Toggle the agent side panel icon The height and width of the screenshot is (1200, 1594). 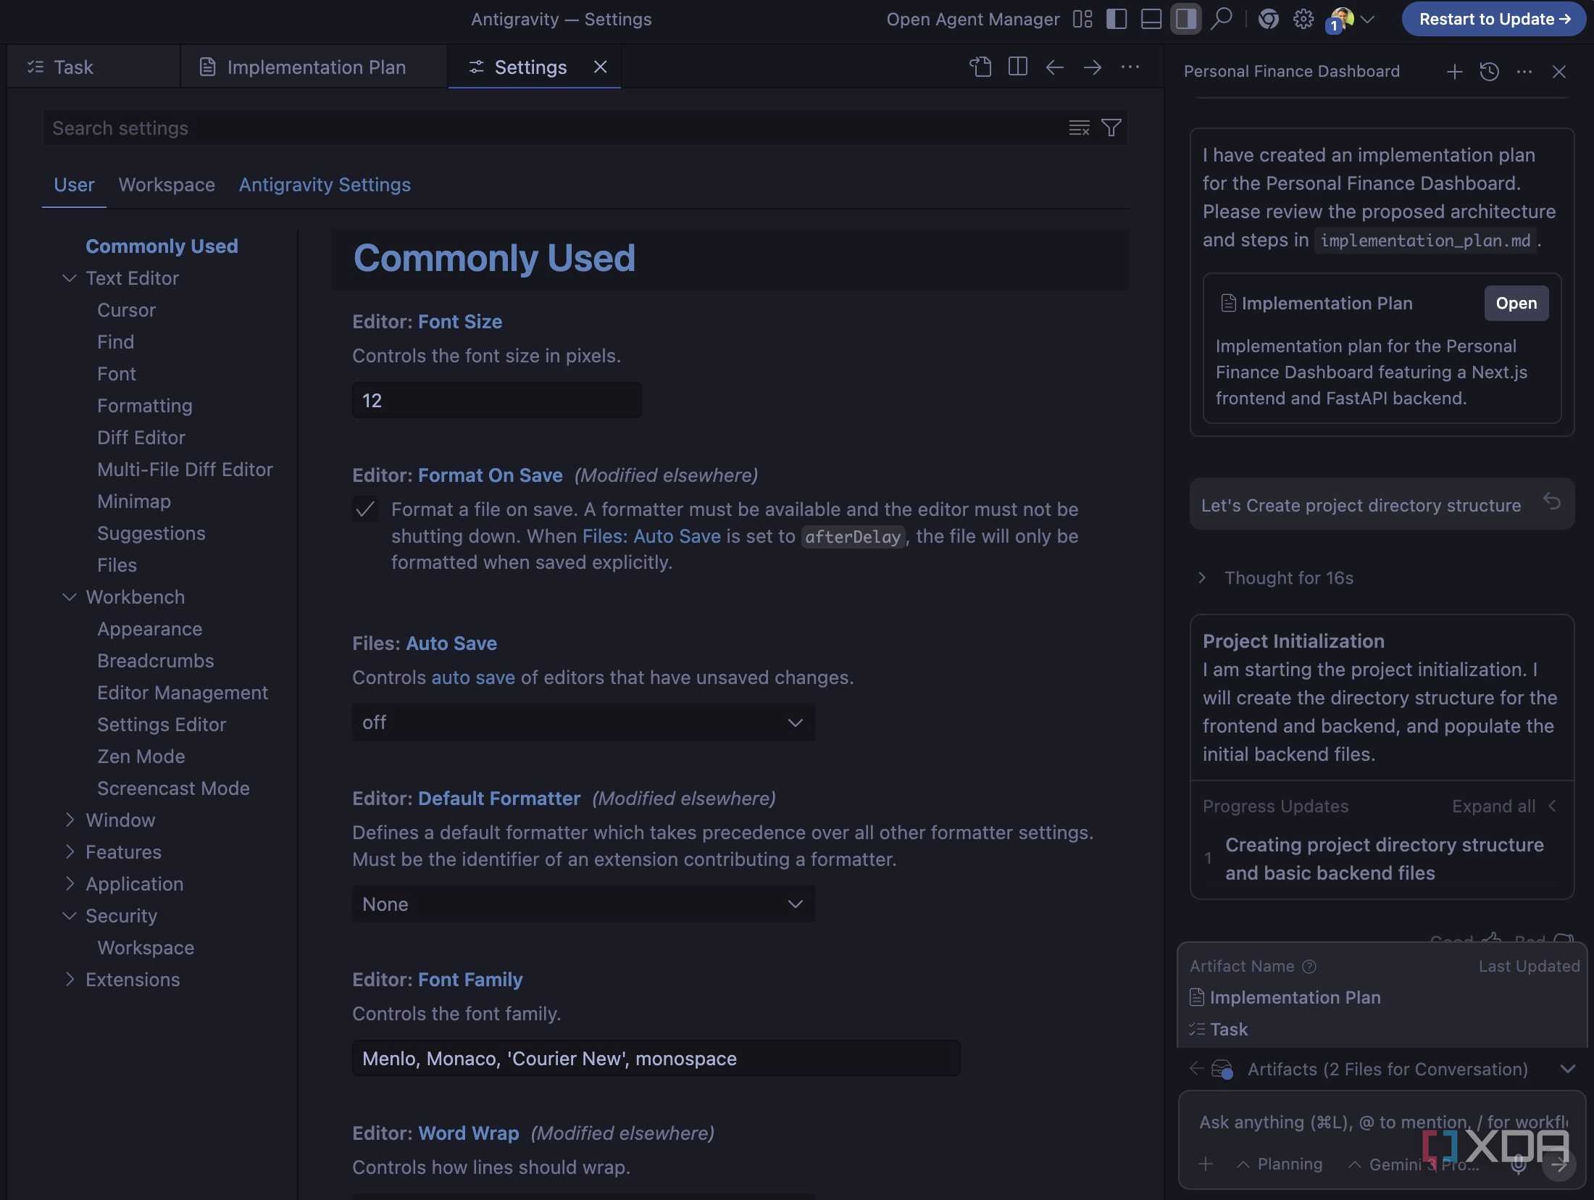click(1185, 19)
